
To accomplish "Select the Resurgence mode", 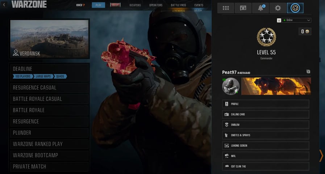I will (50, 122).
